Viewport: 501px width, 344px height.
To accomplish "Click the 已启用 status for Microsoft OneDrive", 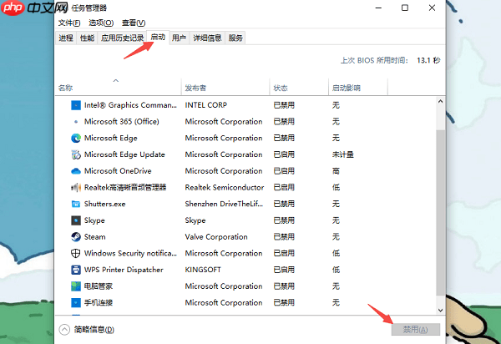I will [x=284, y=171].
